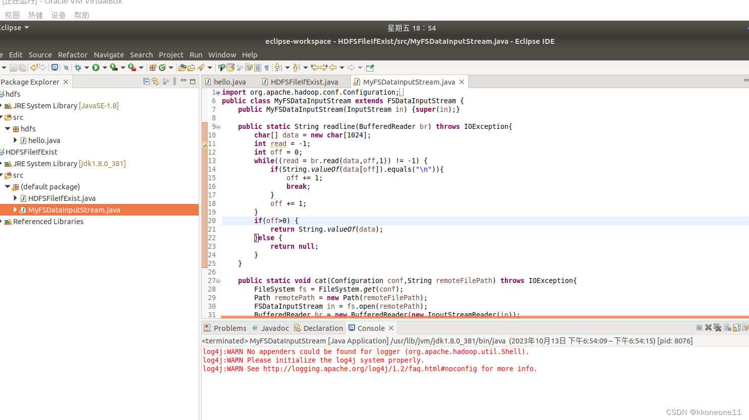749x420 pixels.
Task: Collapse the hdfs package node
Action: (x=8, y=129)
